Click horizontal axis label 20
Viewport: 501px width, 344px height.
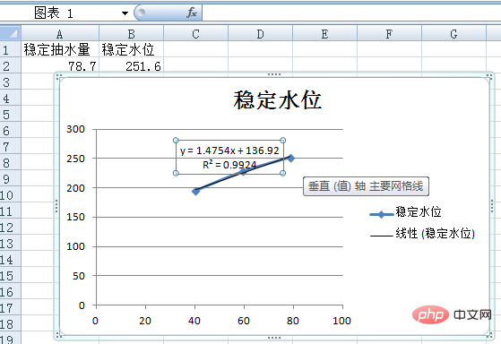click(145, 321)
